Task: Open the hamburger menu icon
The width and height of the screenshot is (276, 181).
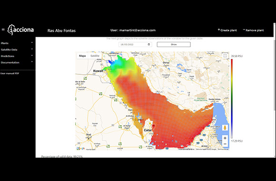Action: click(3, 30)
